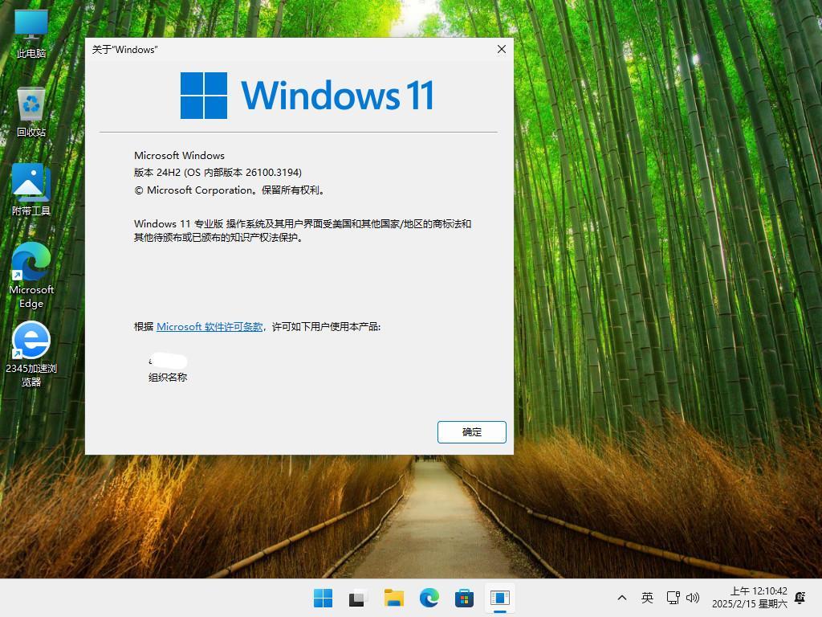Screen dimensions: 822x617
Task: Click the 关于"Windows" title bar text
Action: pyautogui.click(x=124, y=49)
